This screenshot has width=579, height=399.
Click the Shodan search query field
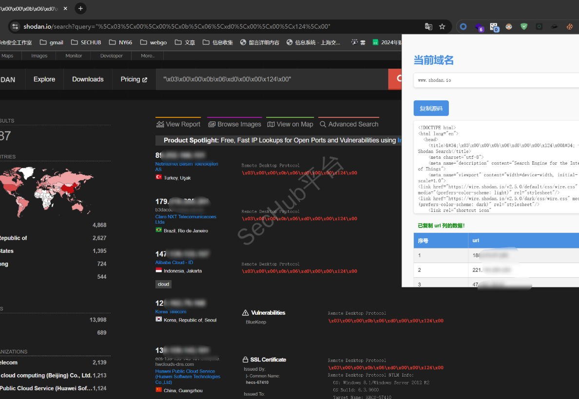(x=272, y=79)
